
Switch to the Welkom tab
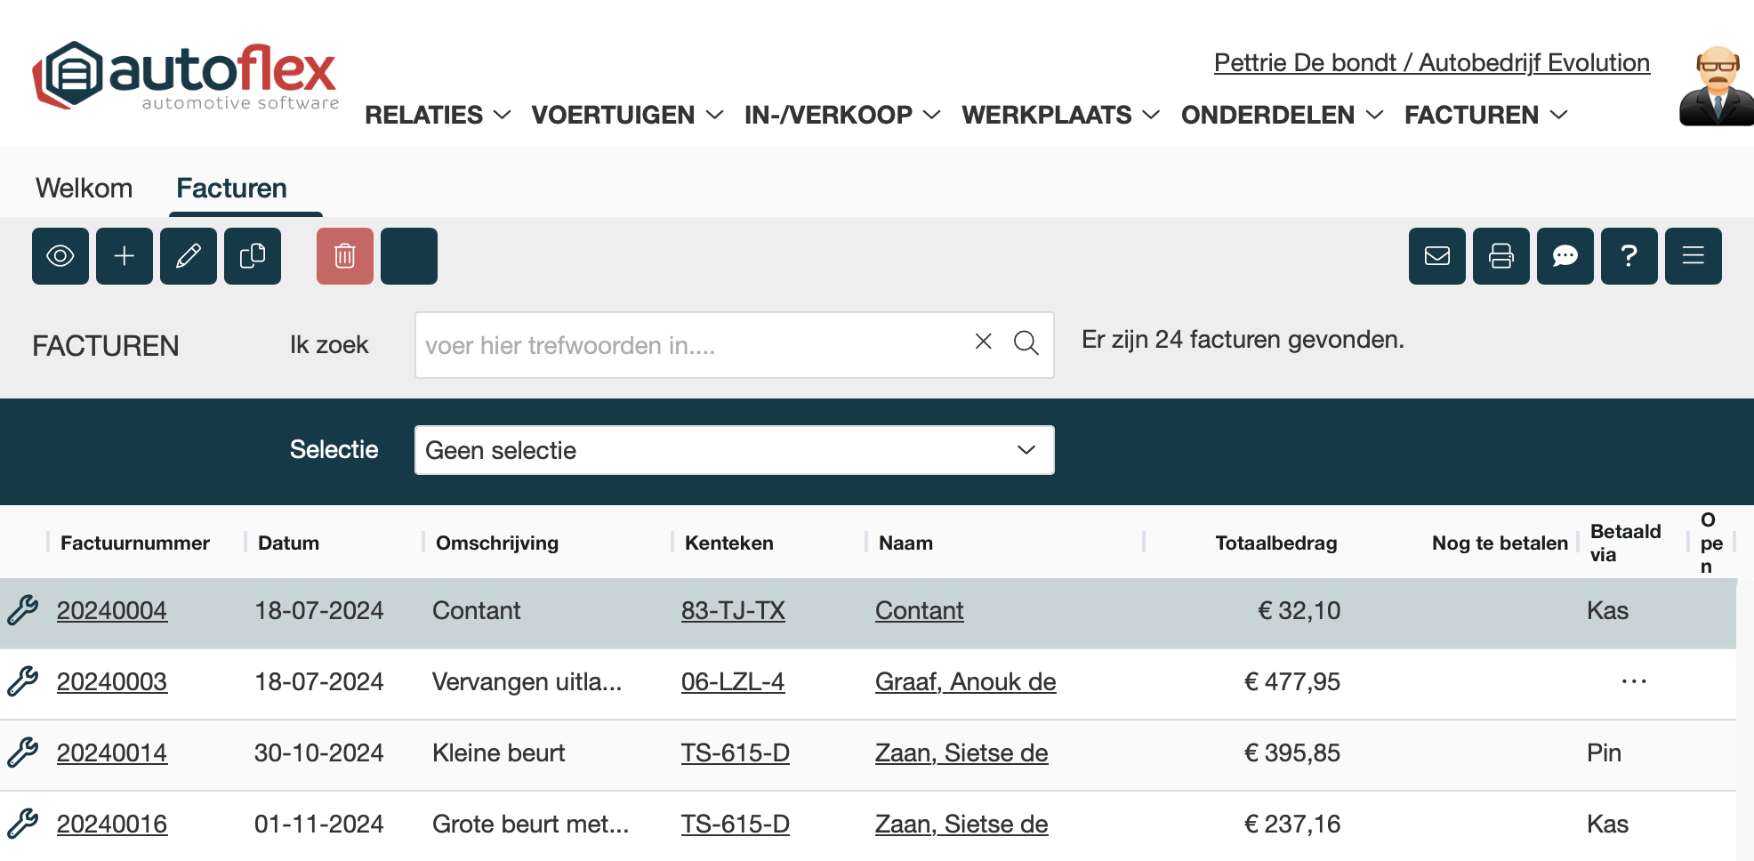click(84, 188)
